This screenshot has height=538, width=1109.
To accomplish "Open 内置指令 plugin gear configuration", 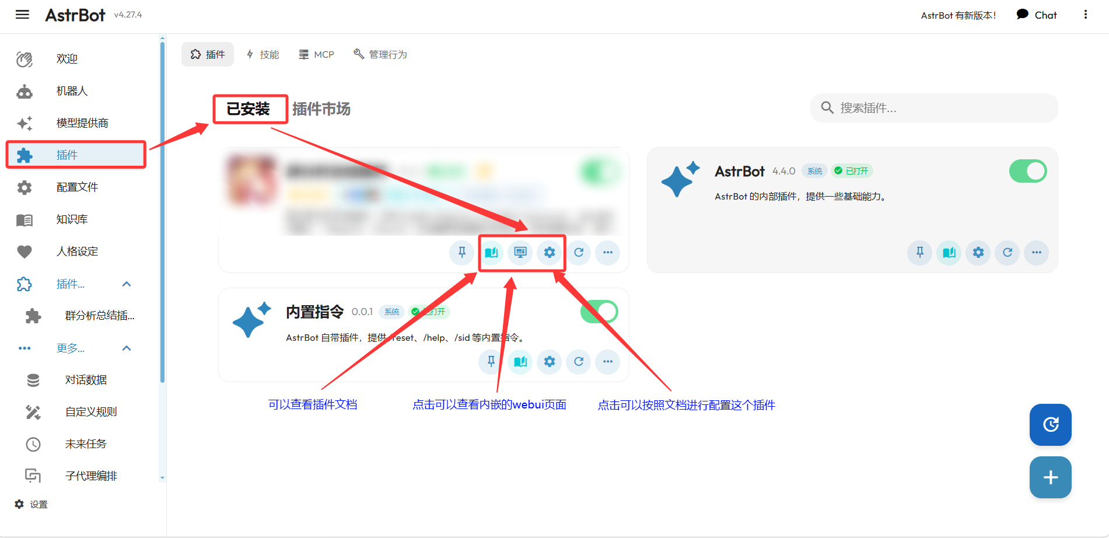I will 550,362.
